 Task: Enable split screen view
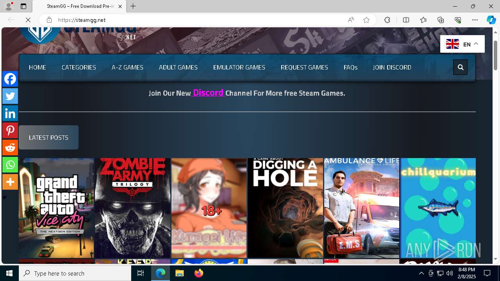[x=406, y=20]
